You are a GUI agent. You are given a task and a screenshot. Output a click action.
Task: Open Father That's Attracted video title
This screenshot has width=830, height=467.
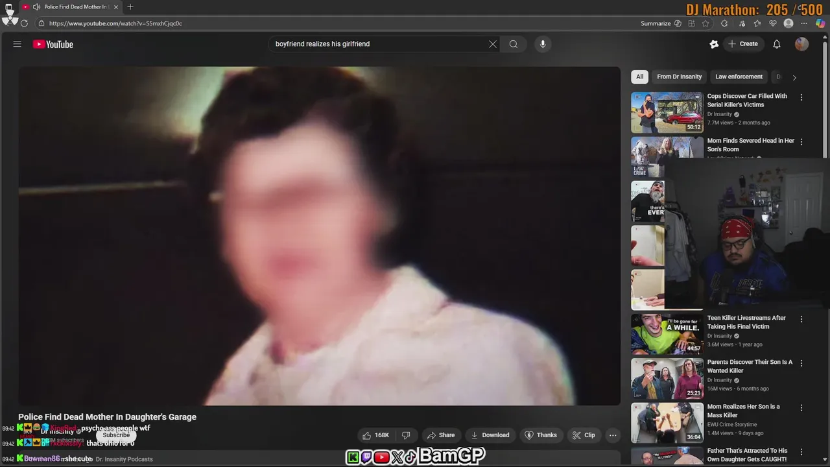coord(747,455)
